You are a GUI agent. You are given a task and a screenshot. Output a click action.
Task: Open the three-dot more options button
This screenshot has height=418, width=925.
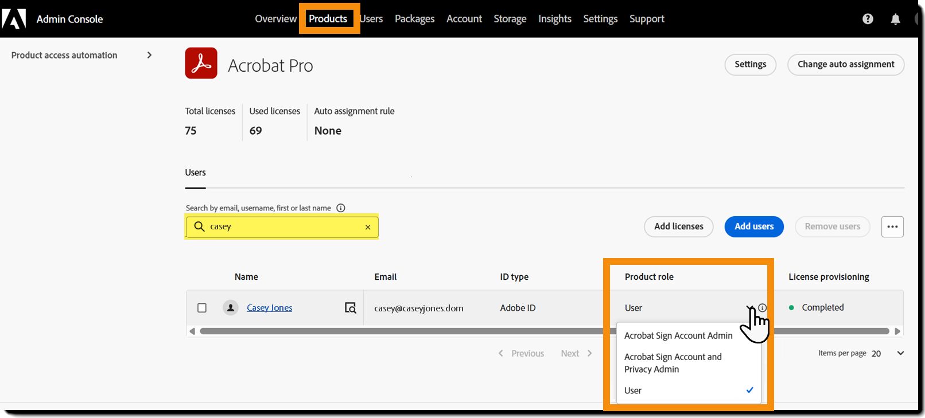[892, 226]
